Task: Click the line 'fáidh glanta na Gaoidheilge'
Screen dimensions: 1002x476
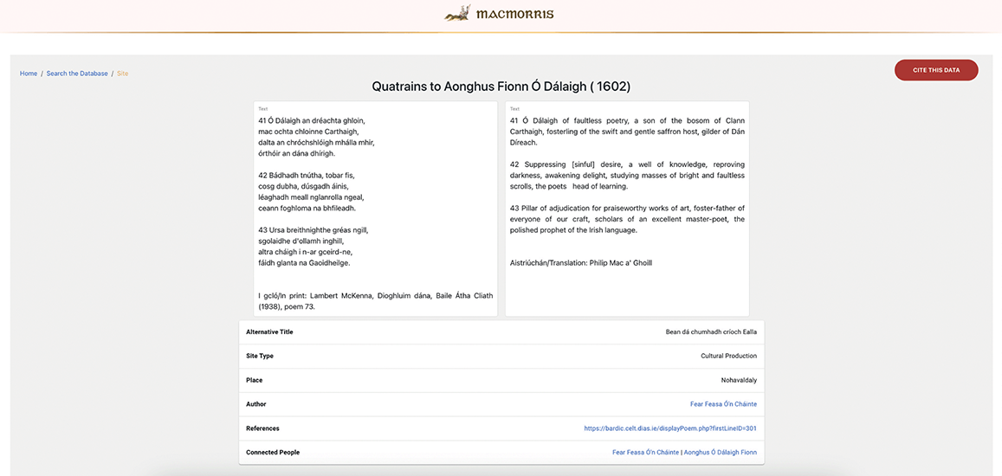Action: pyautogui.click(x=304, y=262)
